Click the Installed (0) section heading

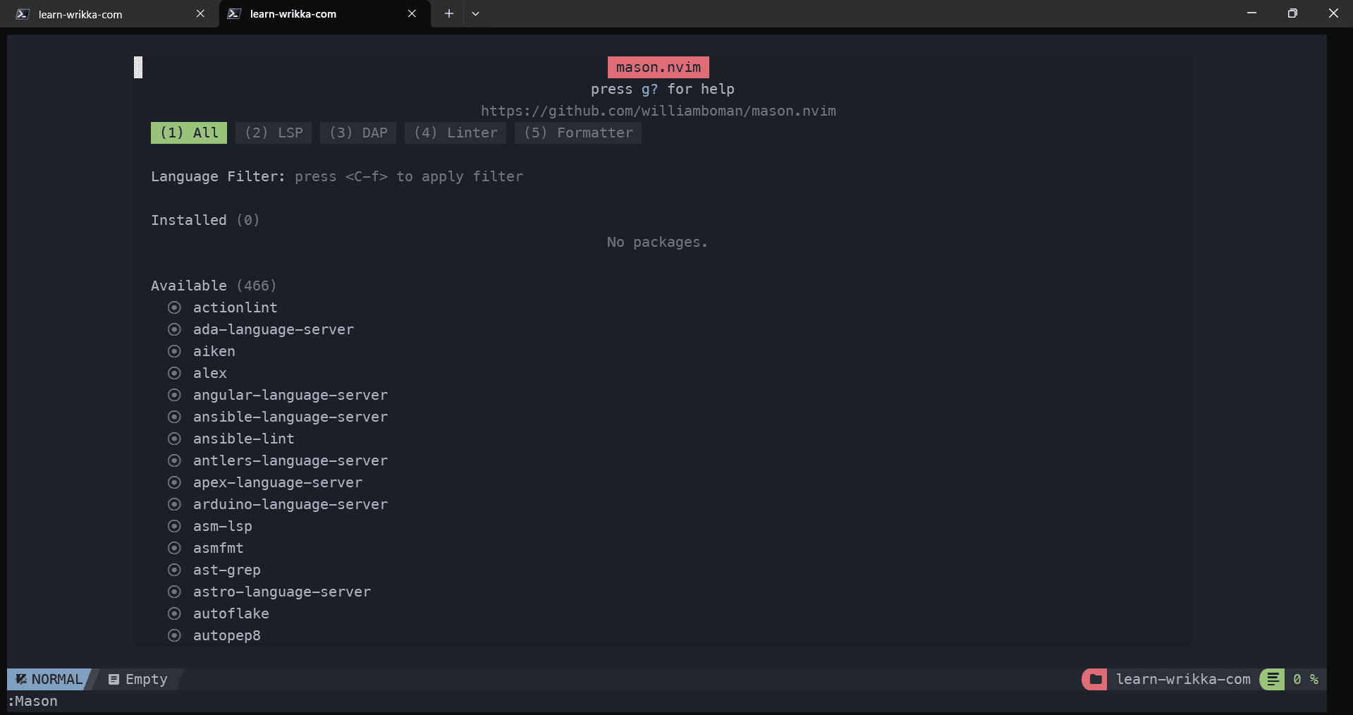205,220
